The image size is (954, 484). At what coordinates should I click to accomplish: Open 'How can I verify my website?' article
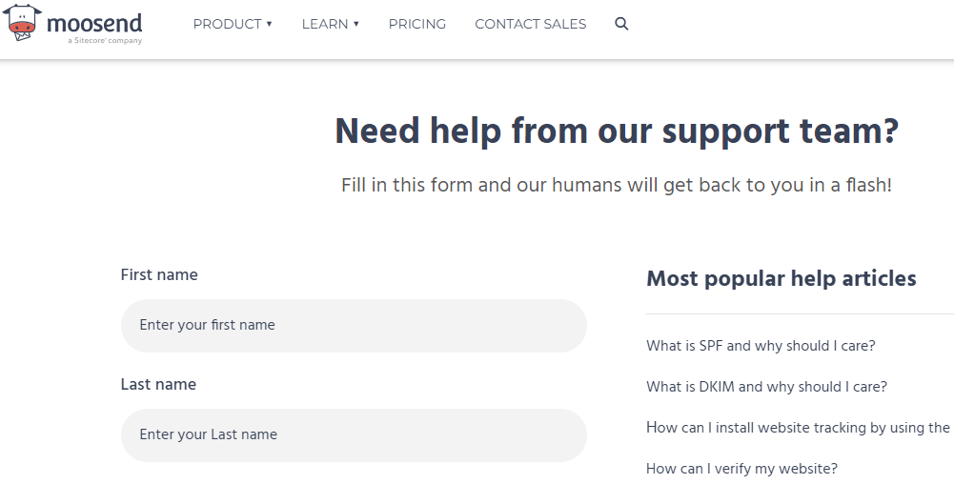741,469
